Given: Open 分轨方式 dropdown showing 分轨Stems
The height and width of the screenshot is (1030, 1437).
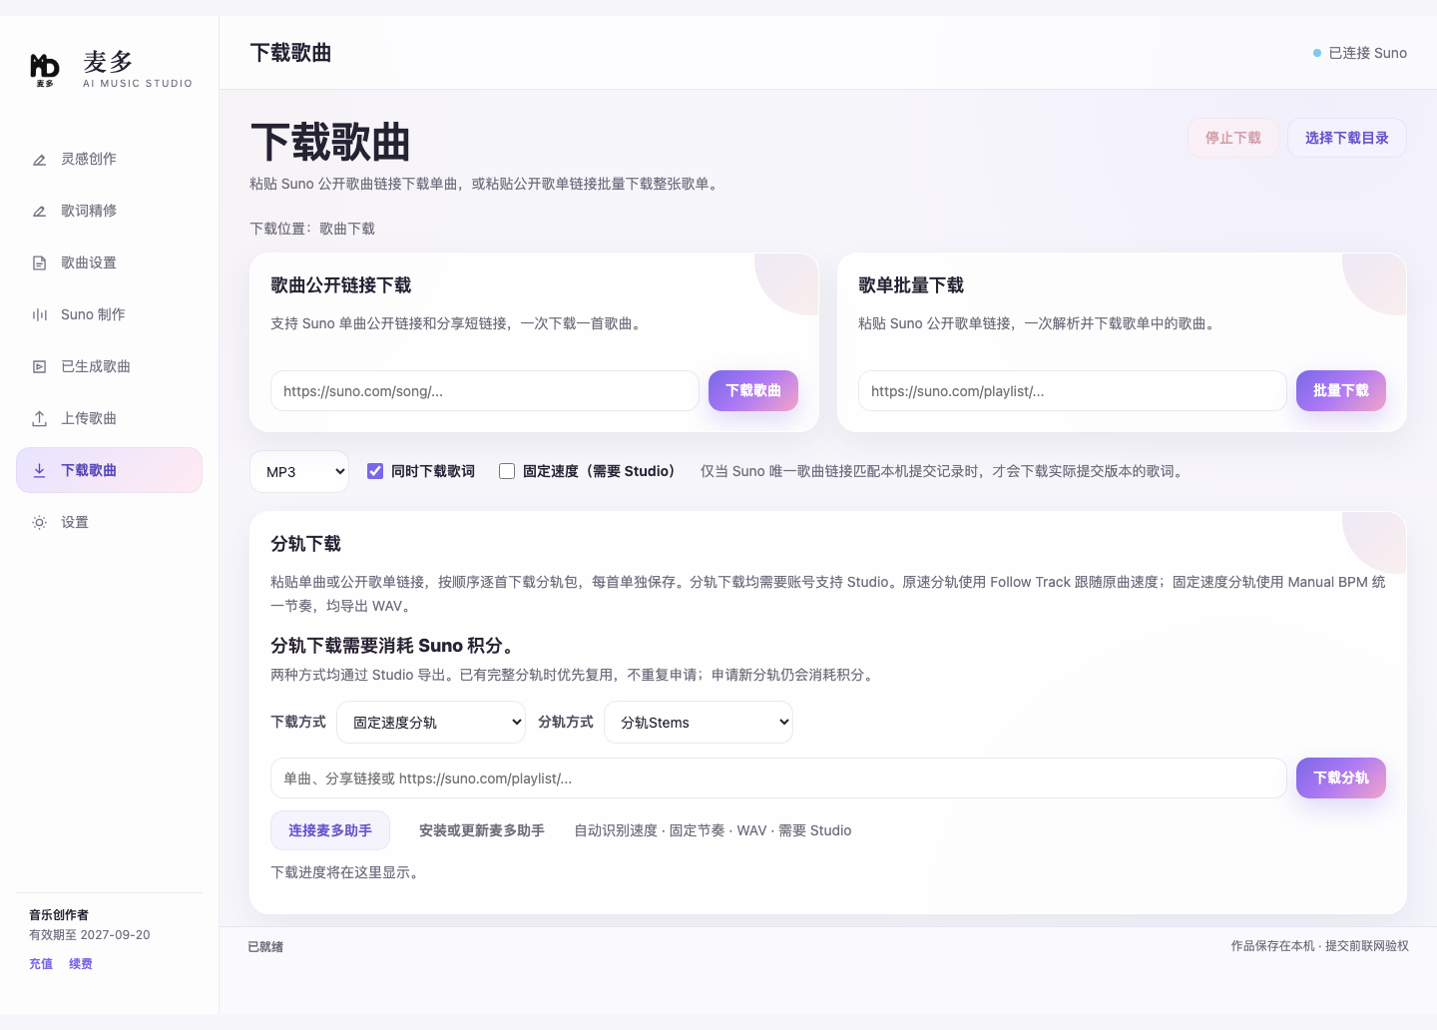Looking at the screenshot, I should tap(699, 723).
